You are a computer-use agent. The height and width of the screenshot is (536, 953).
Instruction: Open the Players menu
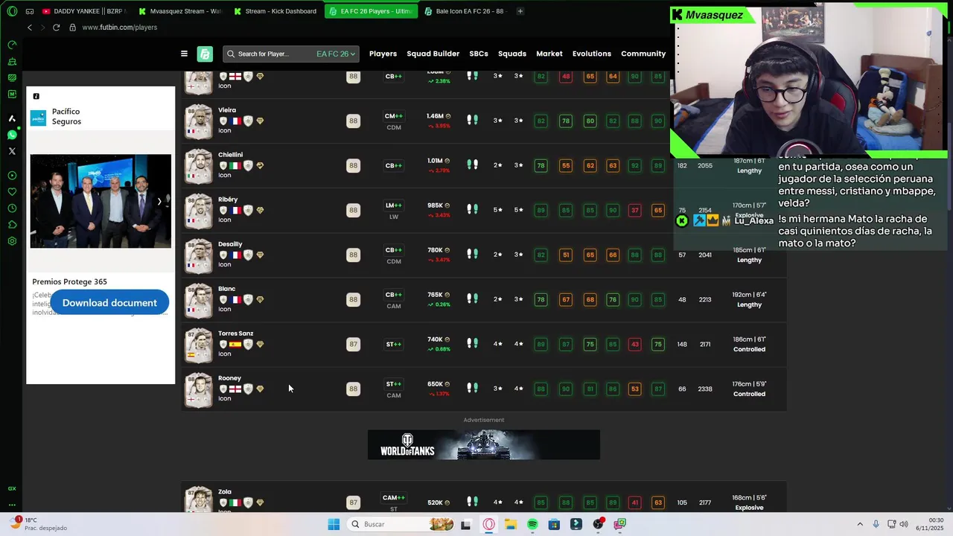tap(383, 54)
